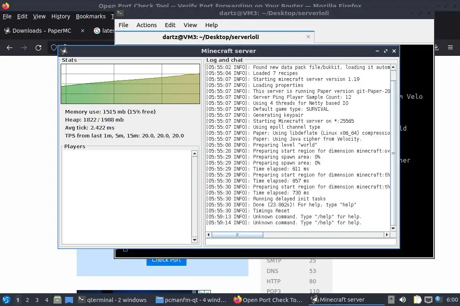Open Firefox Edit menu
The image size is (460, 306).
[22, 16]
